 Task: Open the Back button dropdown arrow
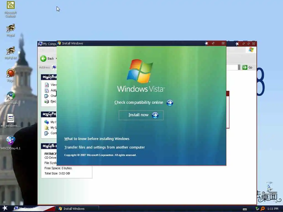pos(56,59)
